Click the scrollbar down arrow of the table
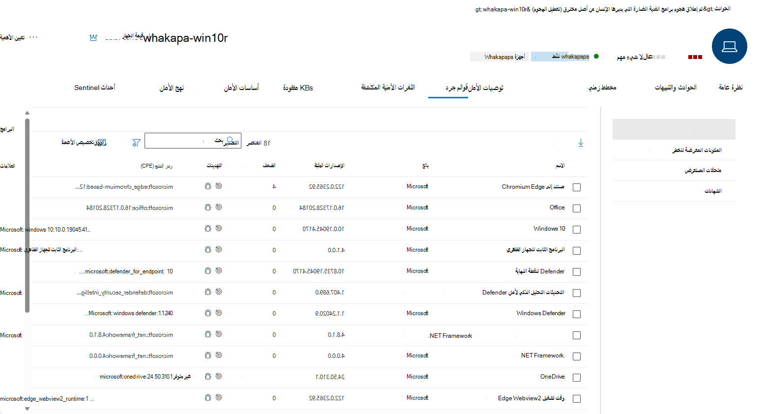 coord(28,409)
